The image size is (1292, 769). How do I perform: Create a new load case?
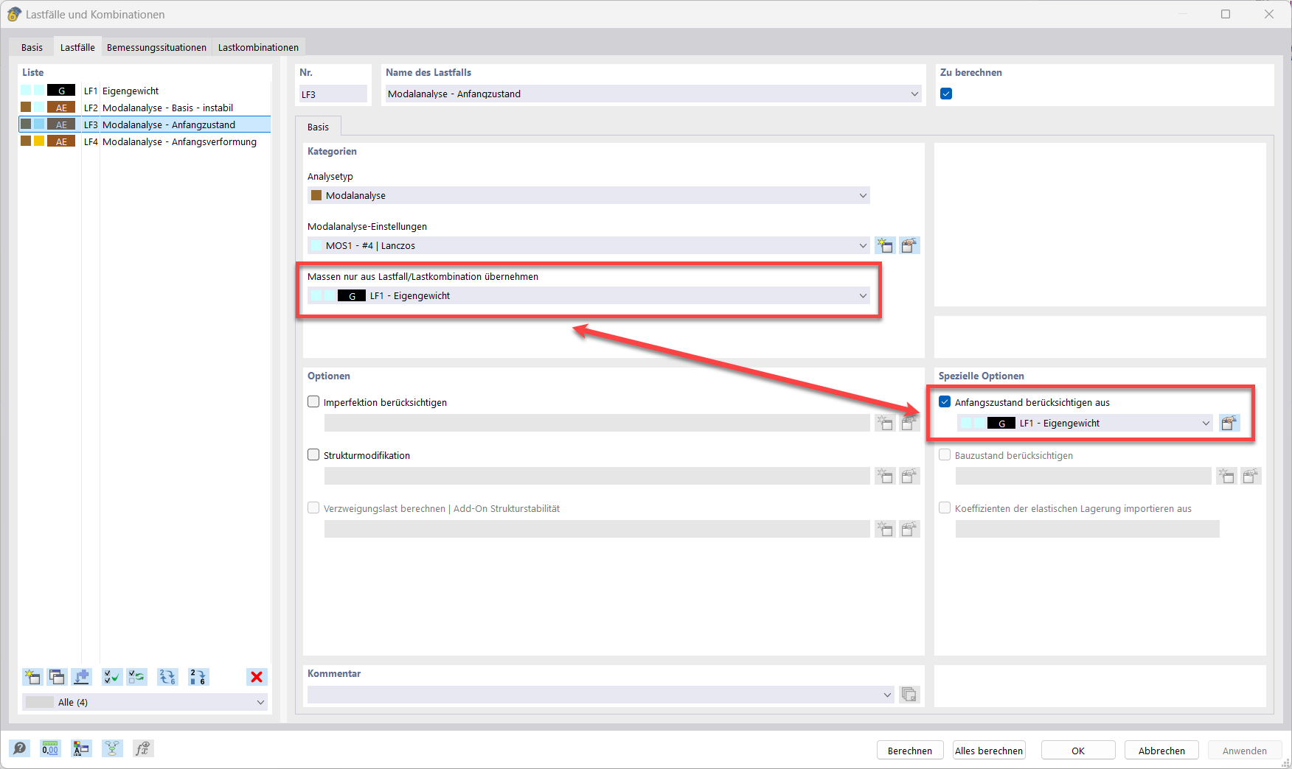tap(32, 677)
